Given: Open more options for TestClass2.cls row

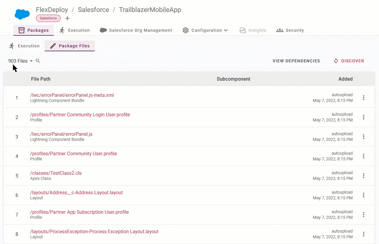Looking at the screenshot, I should click(x=363, y=176).
